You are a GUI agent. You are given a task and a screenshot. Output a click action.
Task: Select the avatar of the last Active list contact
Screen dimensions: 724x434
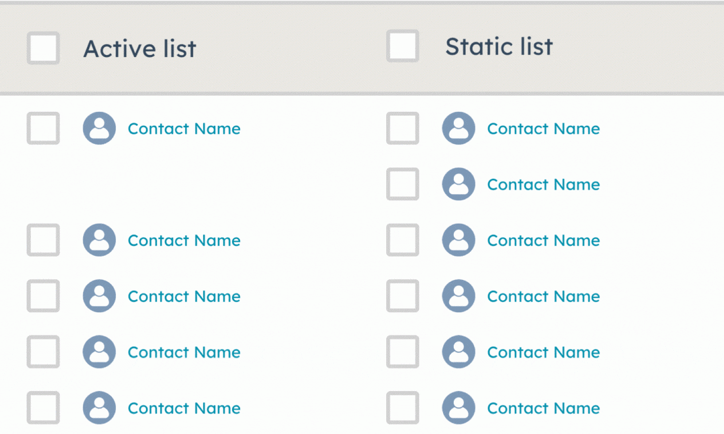(99, 408)
